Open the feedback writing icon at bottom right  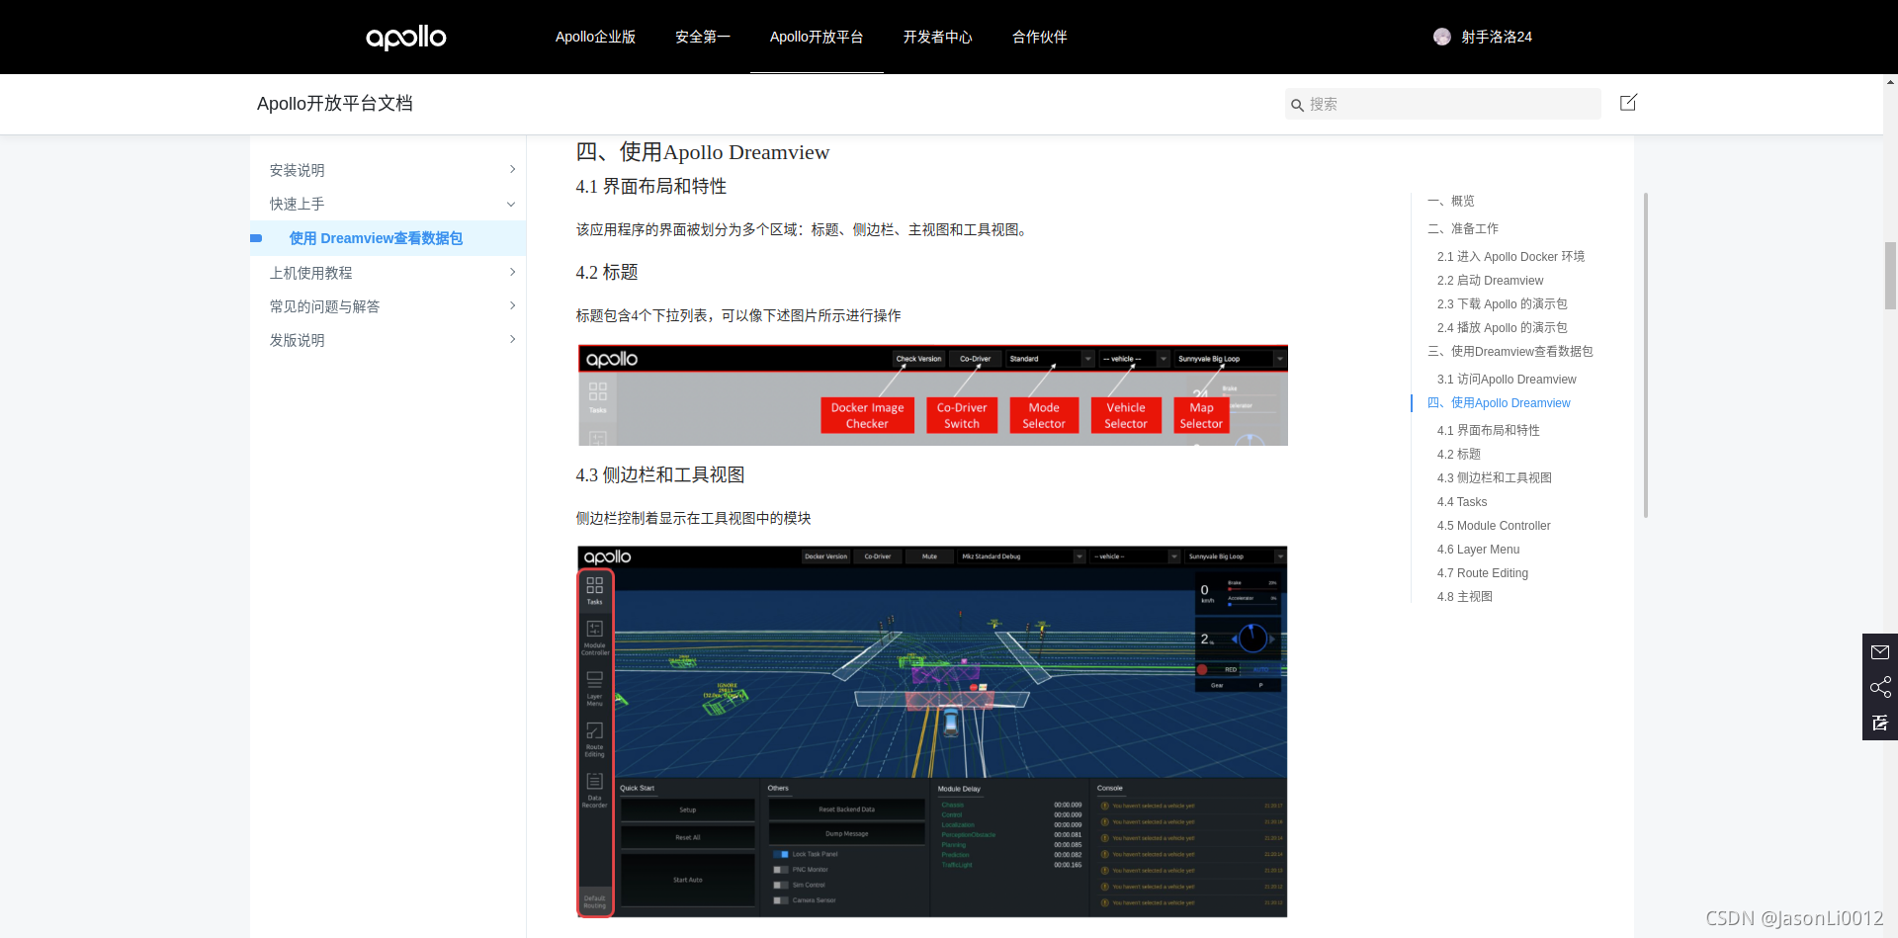(x=1880, y=723)
